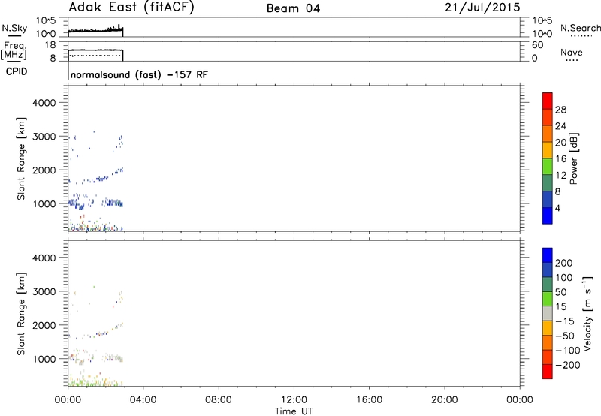601x416 pixels.
Task: Click the 'Beam 04' label
Action: (293, 8)
